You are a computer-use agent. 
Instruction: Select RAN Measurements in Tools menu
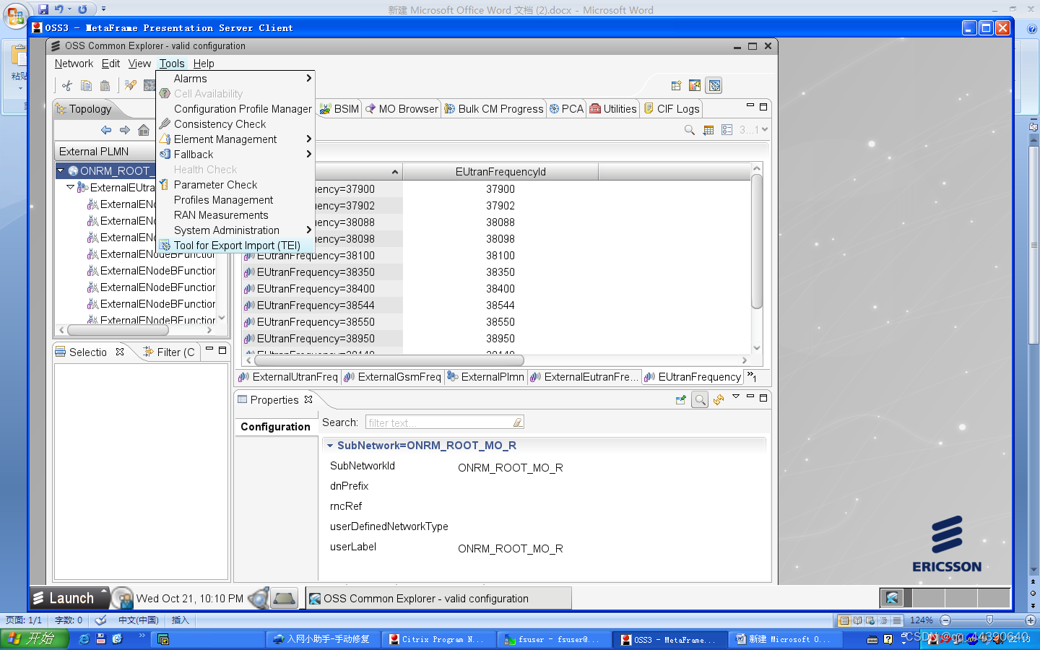(x=235, y=214)
